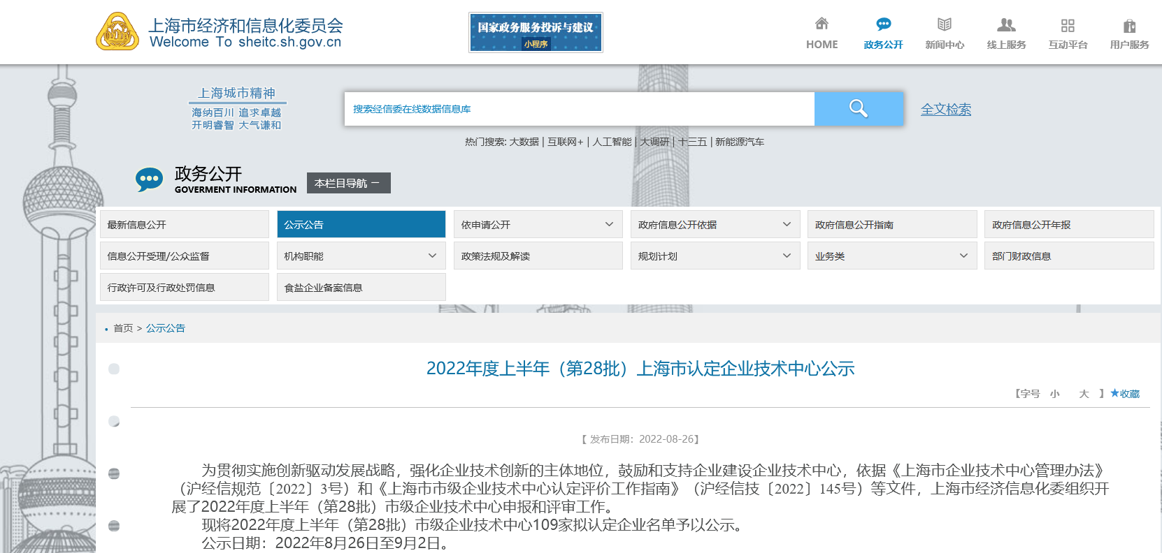The image size is (1162, 553).
Task: Click the search input field
Action: point(579,109)
